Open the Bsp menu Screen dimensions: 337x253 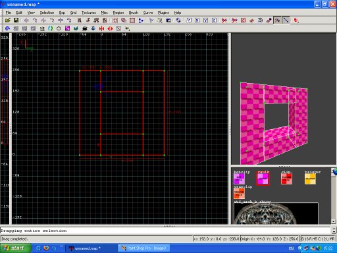point(62,13)
